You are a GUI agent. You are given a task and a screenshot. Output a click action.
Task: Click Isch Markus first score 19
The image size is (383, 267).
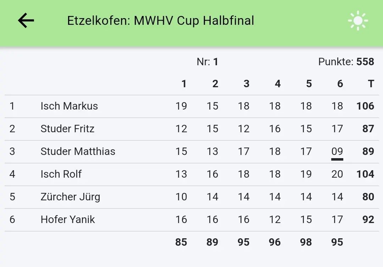point(181,106)
